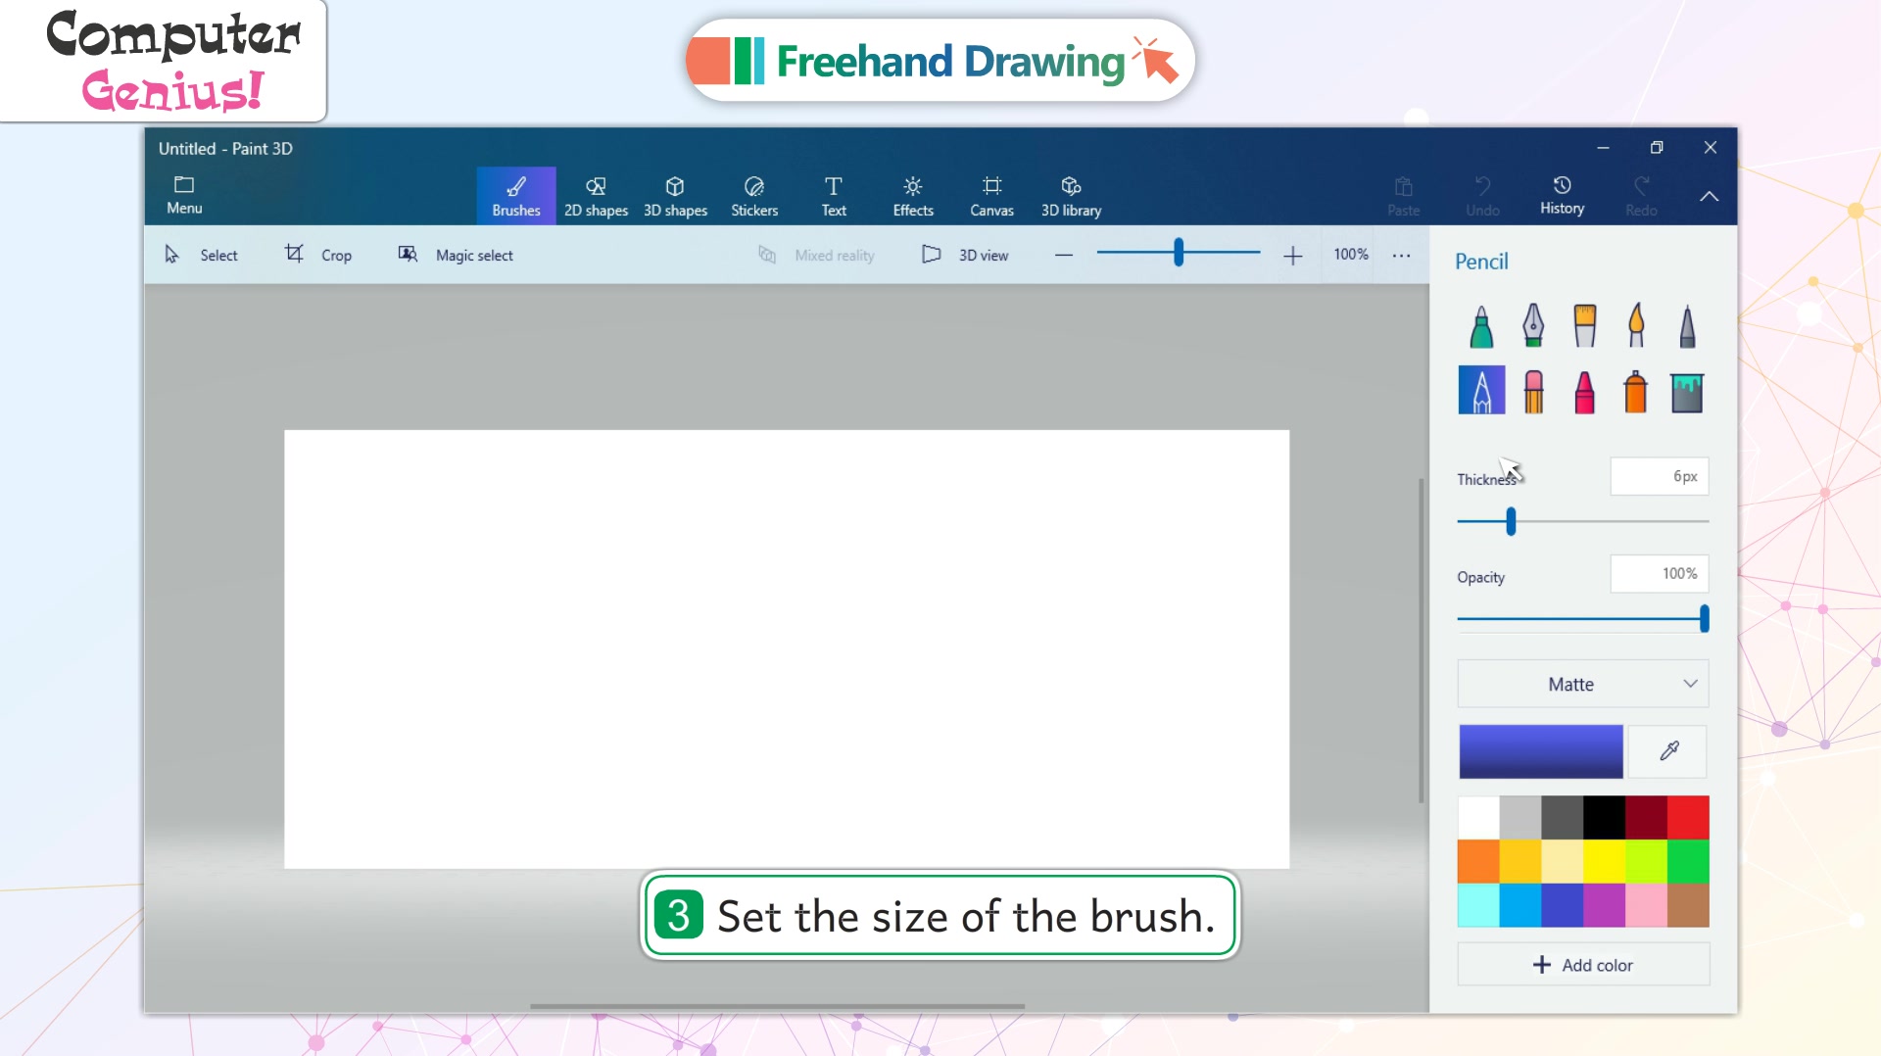Click the Thickness slider handle
Screen dimensions: 1881x1056
click(x=1511, y=521)
